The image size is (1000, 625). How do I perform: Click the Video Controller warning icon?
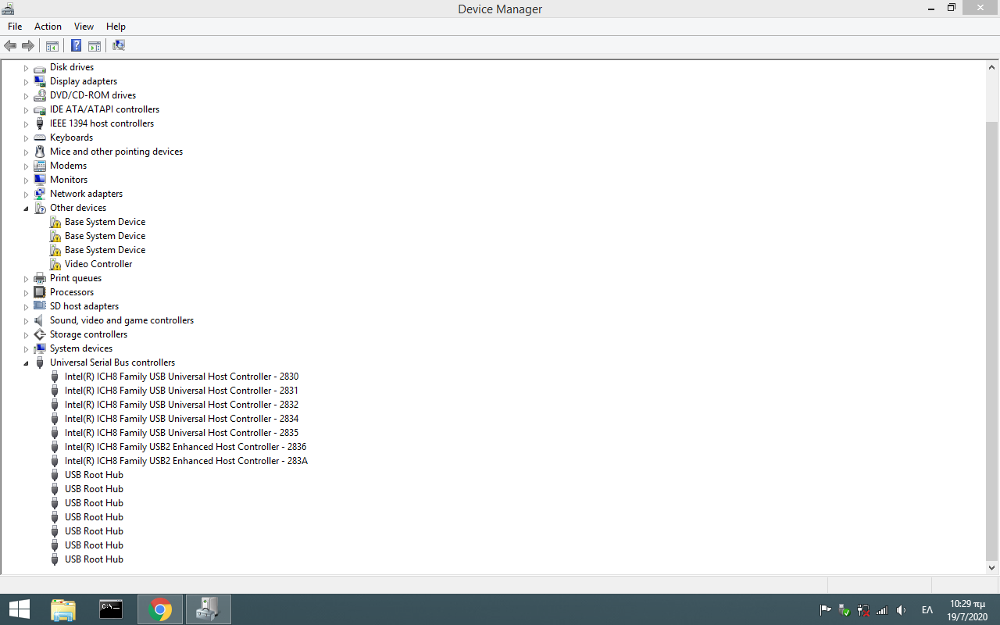click(55, 264)
